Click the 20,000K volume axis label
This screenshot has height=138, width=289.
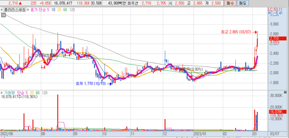[276, 107]
